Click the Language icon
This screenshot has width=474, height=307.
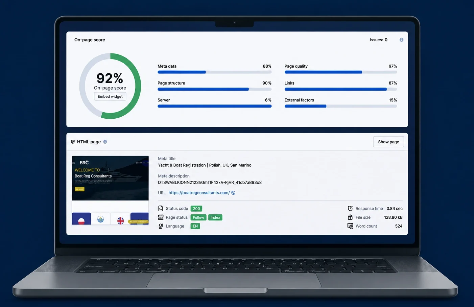click(161, 226)
